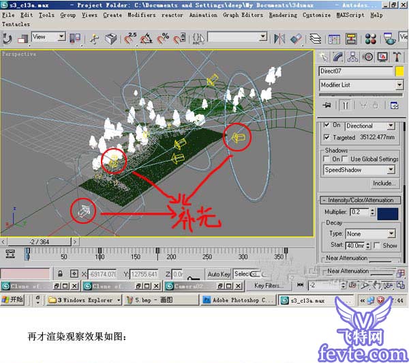Viewport: 409px width, 363px height.
Task: Open the yellow object color swatch
Action: 399,71
